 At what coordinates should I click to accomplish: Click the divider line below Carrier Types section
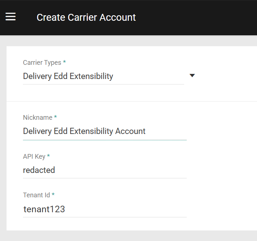tap(131, 101)
